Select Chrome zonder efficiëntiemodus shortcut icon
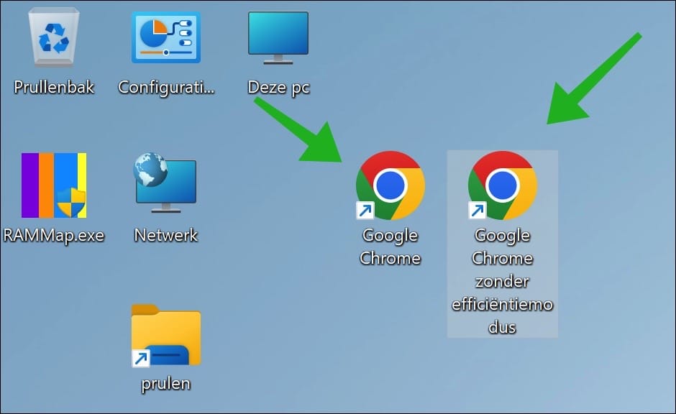Viewport: 676px width, 414px height. pos(502,185)
